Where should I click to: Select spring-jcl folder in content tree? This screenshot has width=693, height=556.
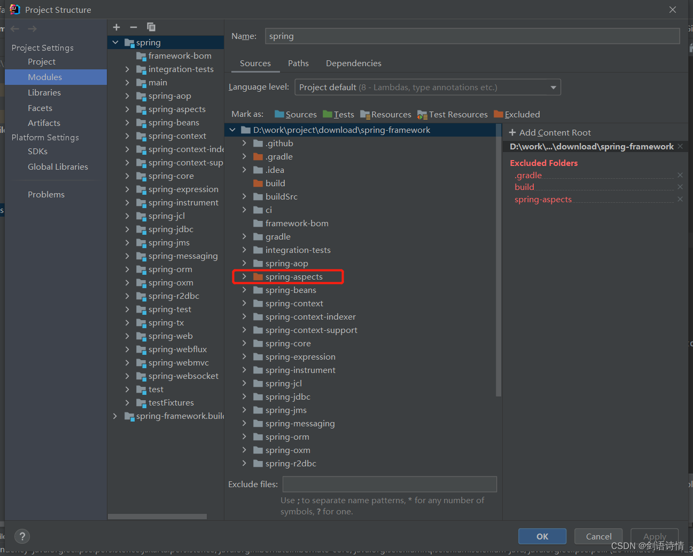coord(283,384)
